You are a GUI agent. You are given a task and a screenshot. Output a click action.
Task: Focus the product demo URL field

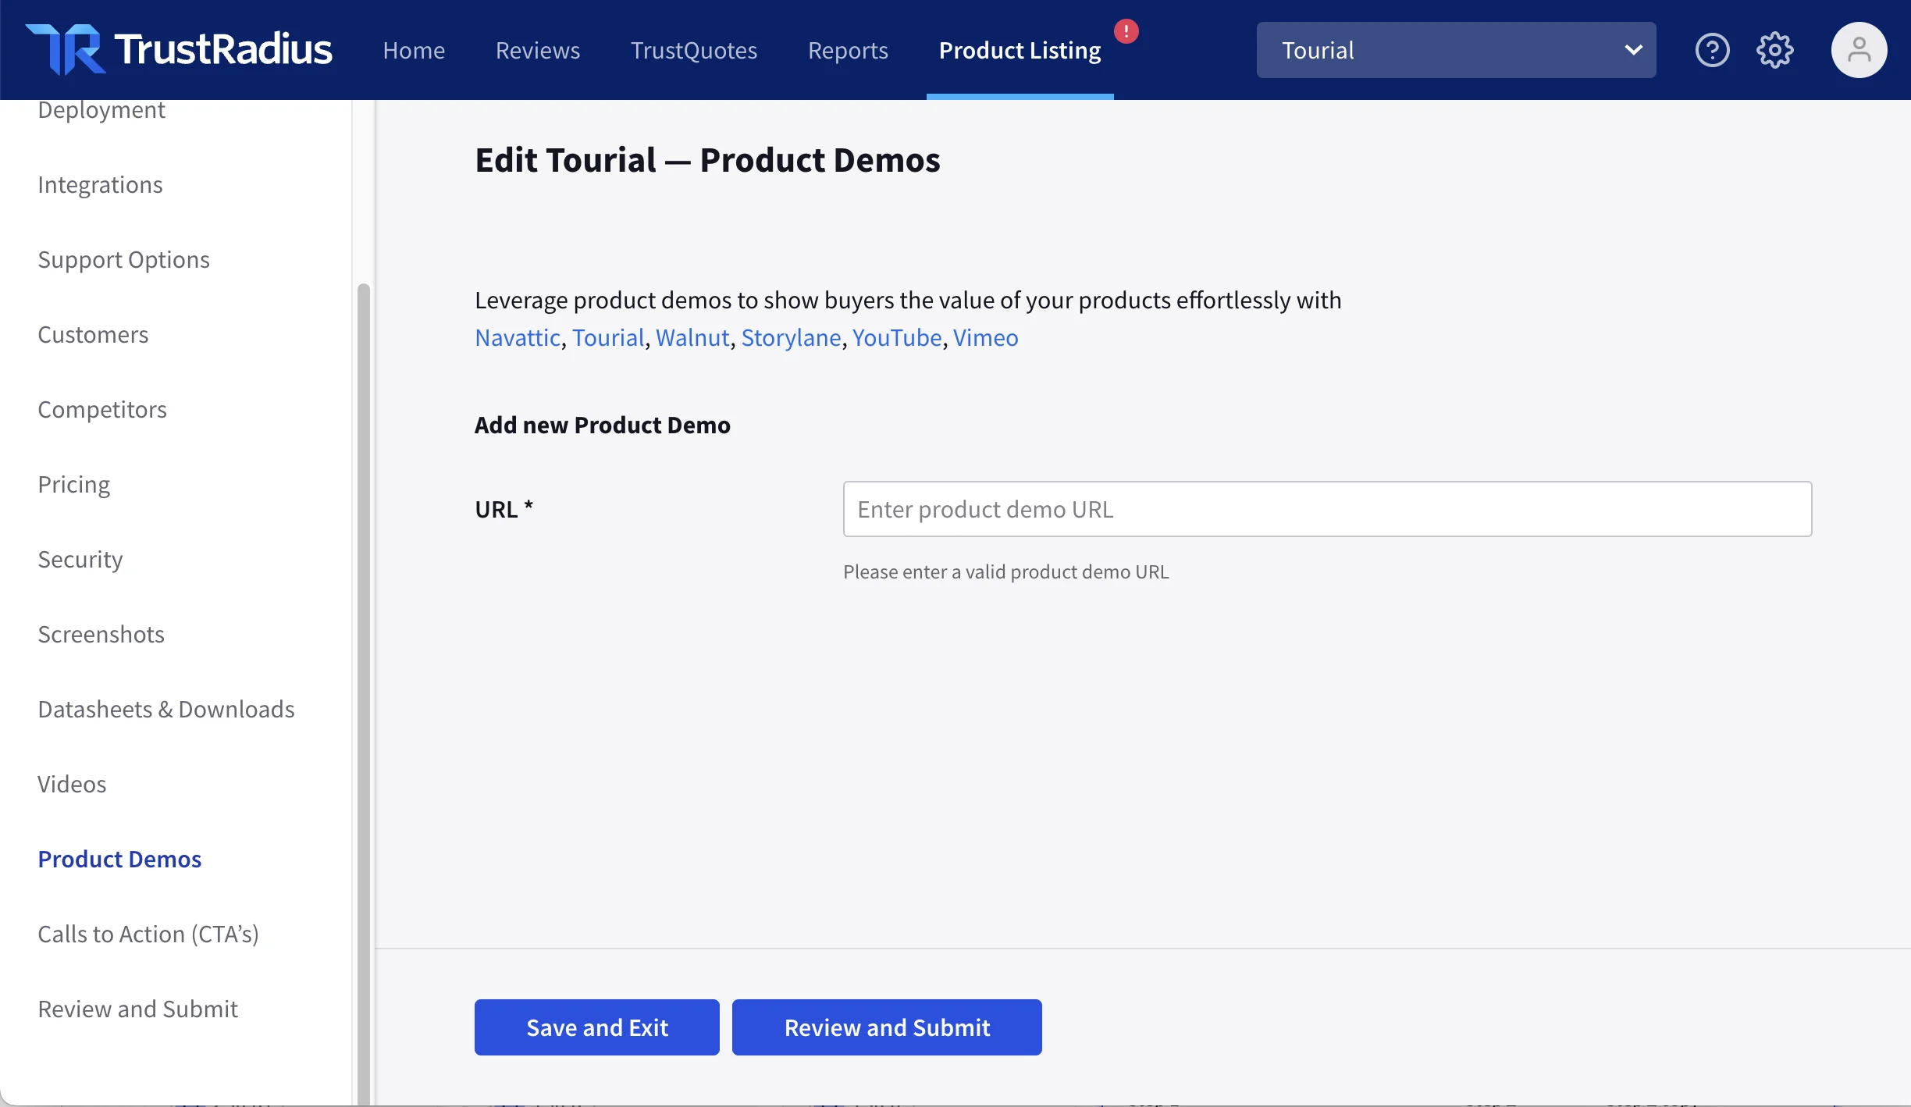[x=1327, y=509]
